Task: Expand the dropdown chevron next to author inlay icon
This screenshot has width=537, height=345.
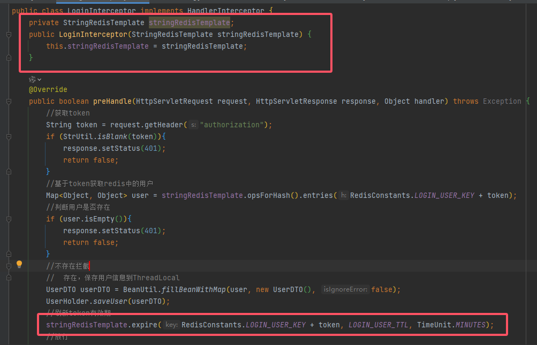Action: click(x=39, y=79)
